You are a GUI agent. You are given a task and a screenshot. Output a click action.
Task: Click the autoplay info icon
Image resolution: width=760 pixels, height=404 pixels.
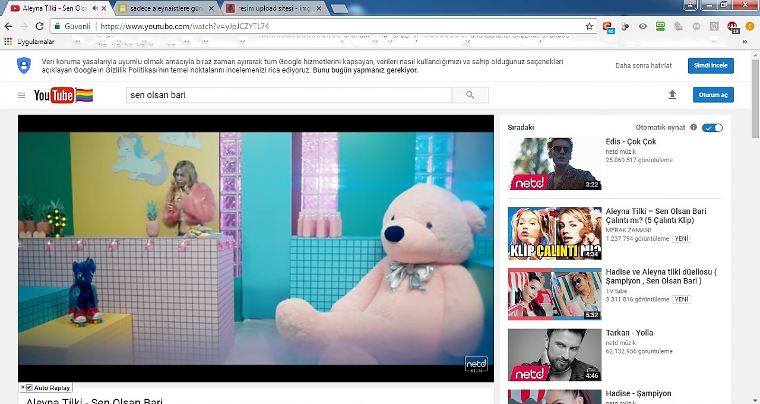pos(693,127)
